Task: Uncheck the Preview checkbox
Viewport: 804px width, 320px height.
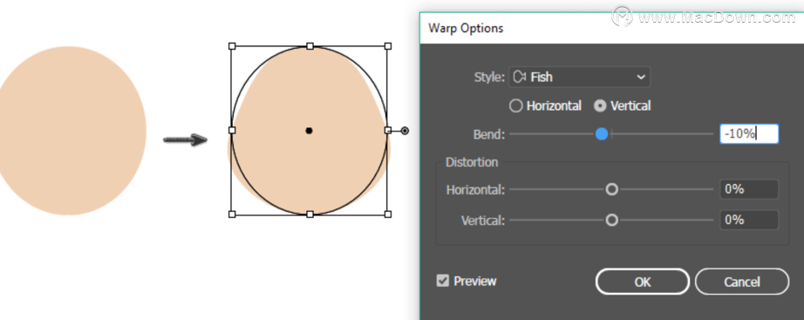Action: click(x=442, y=281)
